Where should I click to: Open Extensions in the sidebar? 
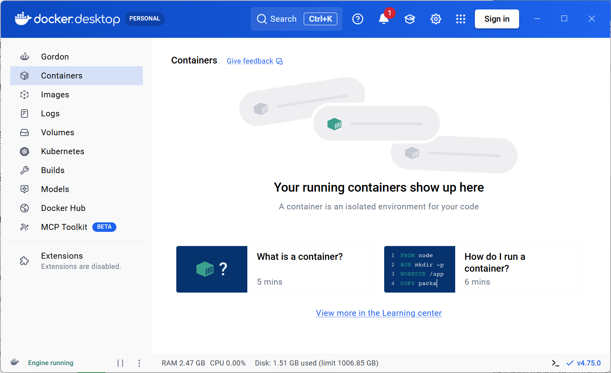[77, 261]
